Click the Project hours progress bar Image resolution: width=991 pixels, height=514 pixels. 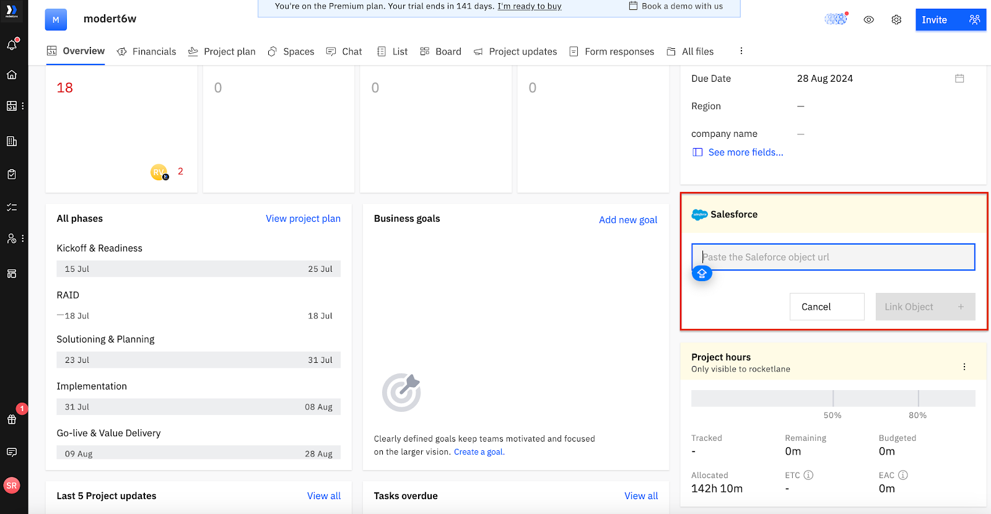coord(833,398)
